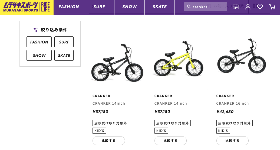Open the account user icon
Screen dimensions: 280x150
[x=248, y=7]
